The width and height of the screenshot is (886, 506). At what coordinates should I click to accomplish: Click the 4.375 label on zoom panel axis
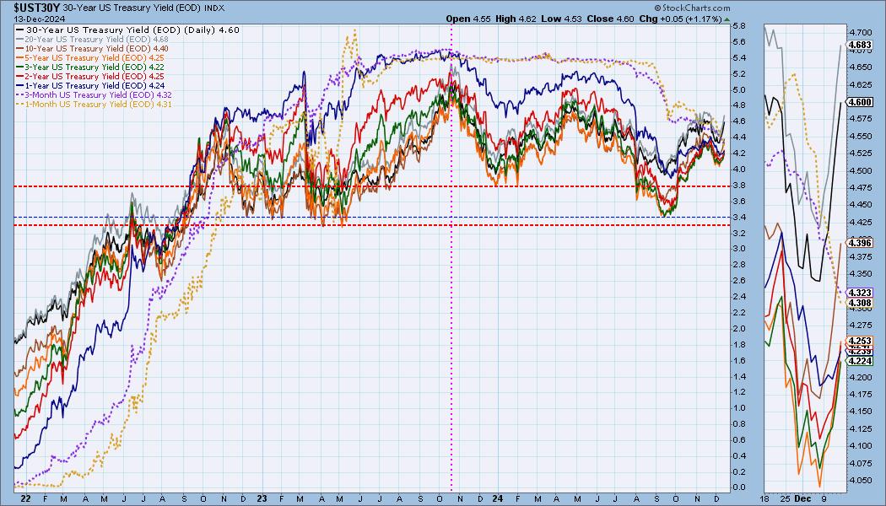point(860,257)
